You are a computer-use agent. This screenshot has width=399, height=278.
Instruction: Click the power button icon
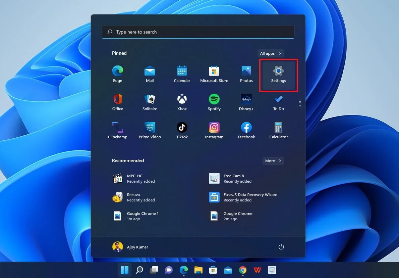point(281,247)
